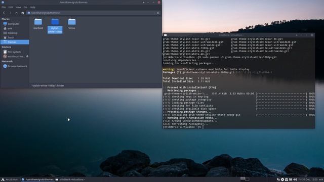Click the 'Total Download Size' terminal line

click(186, 78)
